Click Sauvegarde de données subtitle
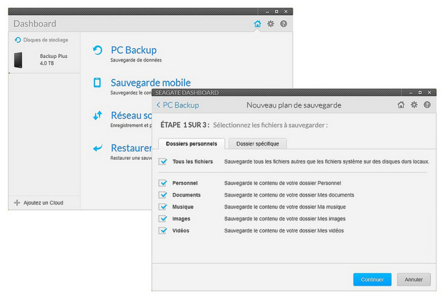This screenshot has height=297, width=445. pos(136,60)
